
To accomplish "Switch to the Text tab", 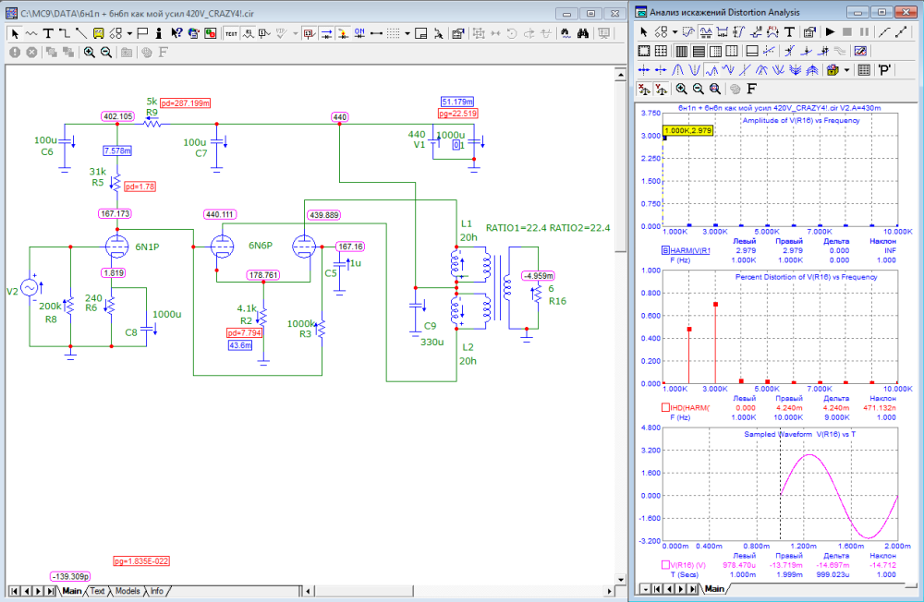I will click(x=97, y=591).
